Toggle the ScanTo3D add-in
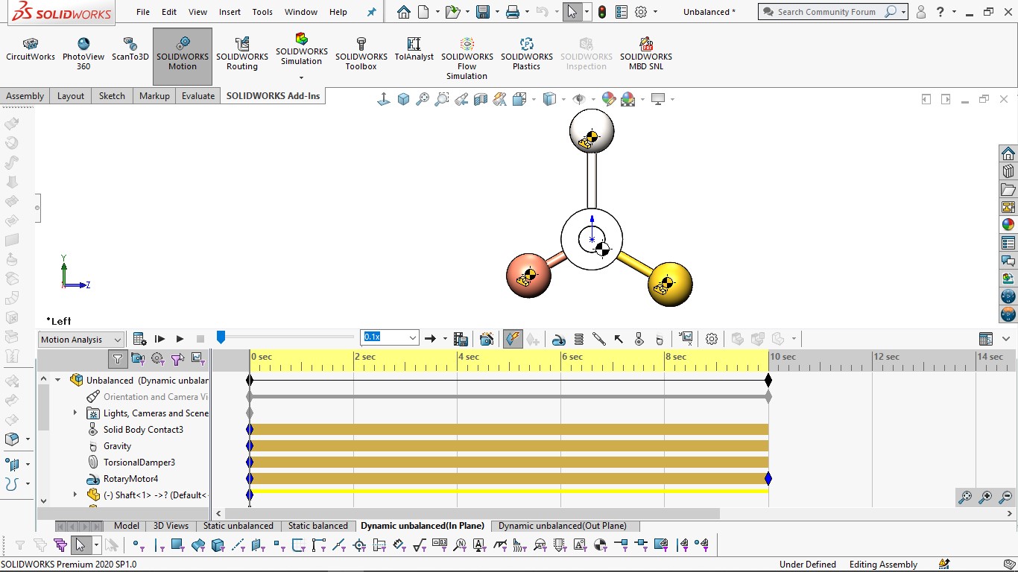Screen dimensions: 1018x572 tap(130, 50)
